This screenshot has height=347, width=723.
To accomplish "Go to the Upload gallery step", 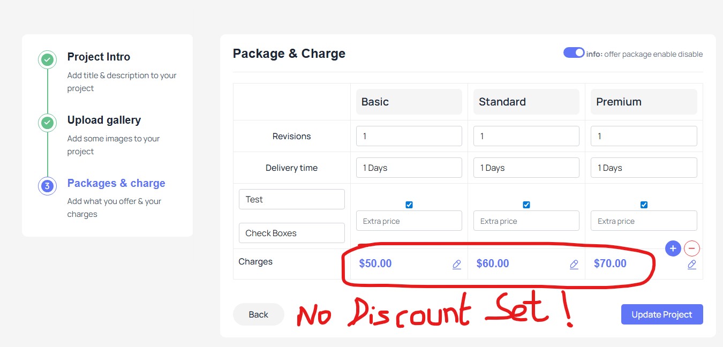I will [104, 120].
